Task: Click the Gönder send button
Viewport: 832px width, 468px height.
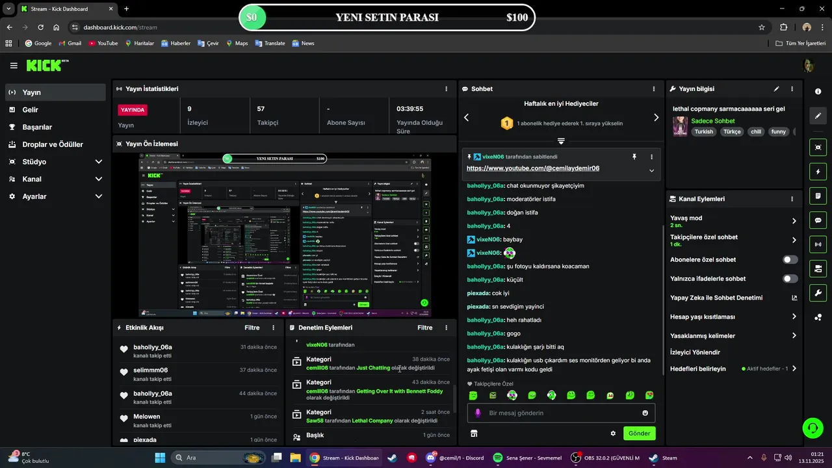Action: click(639, 434)
